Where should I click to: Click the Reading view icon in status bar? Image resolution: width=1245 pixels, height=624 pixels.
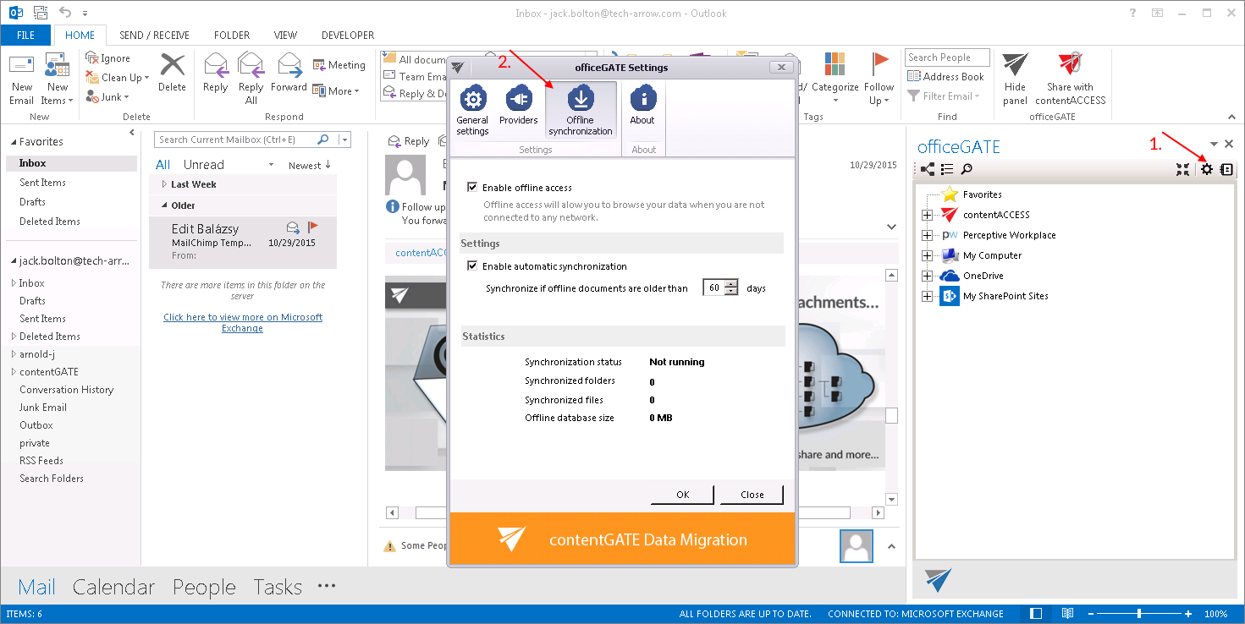click(x=1067, y=614)
